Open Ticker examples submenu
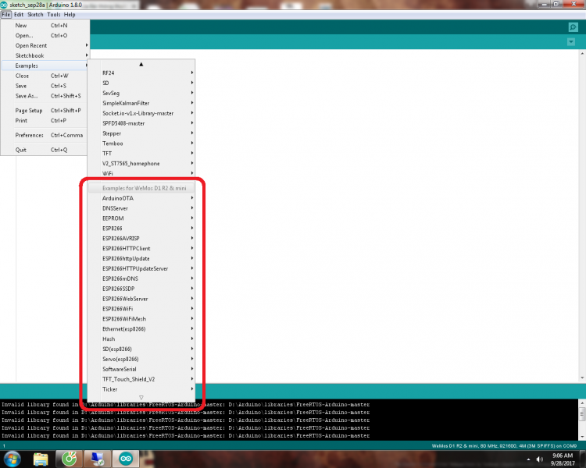 (x=141, y=390)
